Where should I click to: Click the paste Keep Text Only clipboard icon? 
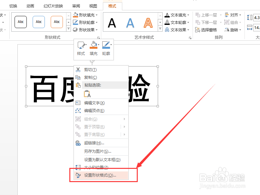point(87,94)
